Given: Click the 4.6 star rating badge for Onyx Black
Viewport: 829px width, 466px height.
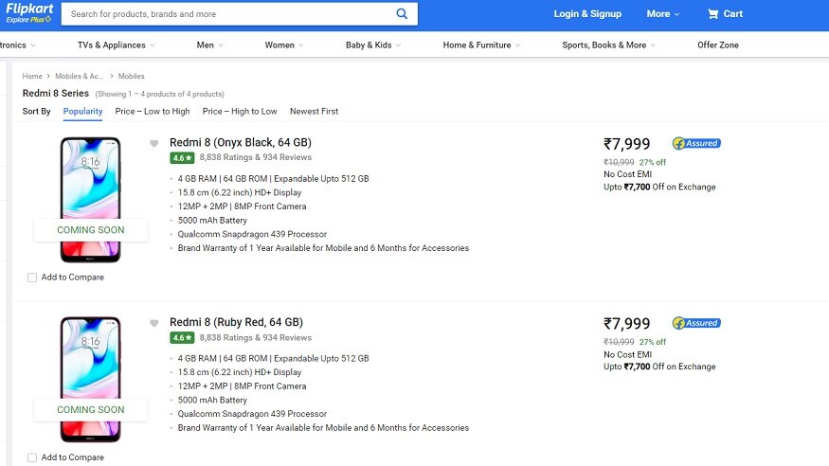Looking at the screenshot, I should 182,157.
